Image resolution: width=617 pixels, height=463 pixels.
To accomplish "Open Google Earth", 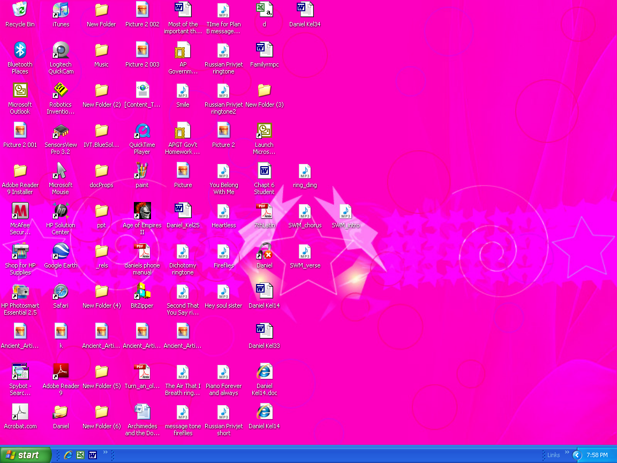I will point(61,252).
